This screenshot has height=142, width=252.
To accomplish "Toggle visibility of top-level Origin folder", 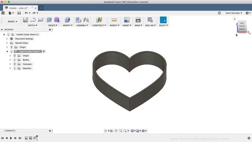I will pyautogui.click(x=11, y=47).
